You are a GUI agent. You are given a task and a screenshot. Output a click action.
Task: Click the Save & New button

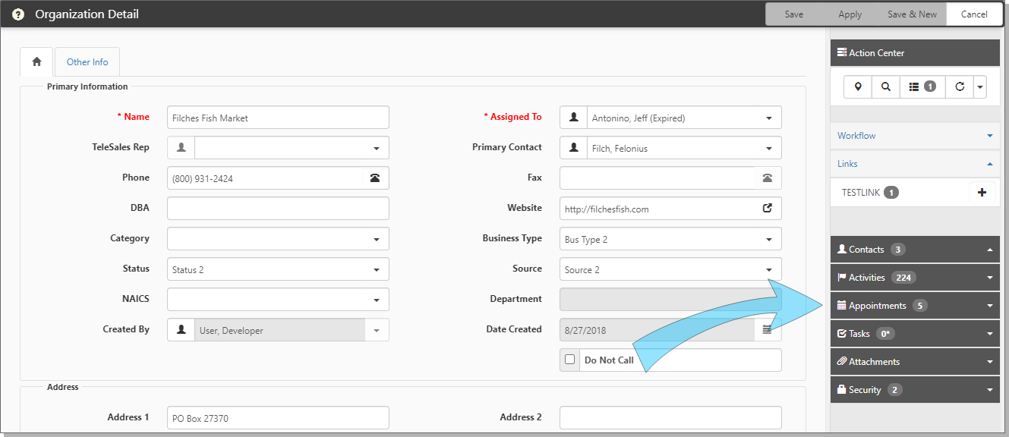tap(912, 14)
